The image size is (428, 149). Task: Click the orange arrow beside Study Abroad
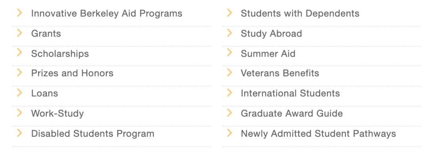(229, 33)
